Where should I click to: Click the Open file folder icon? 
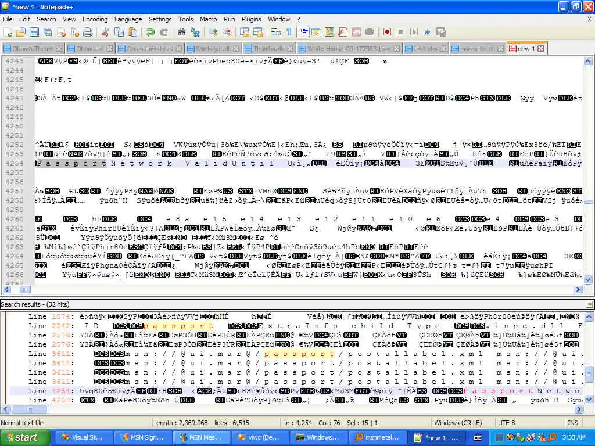coord(21,33)
